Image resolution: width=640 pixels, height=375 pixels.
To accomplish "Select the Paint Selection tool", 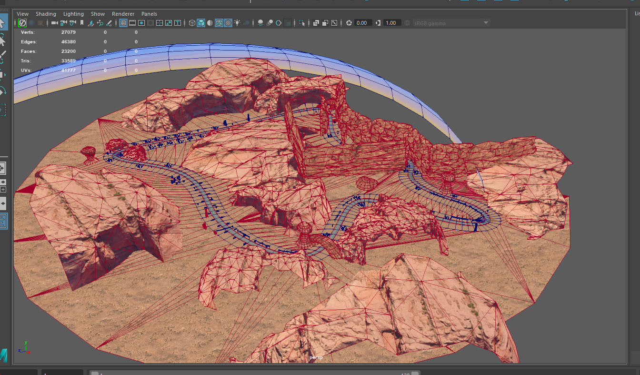I will tap(3, 57).
